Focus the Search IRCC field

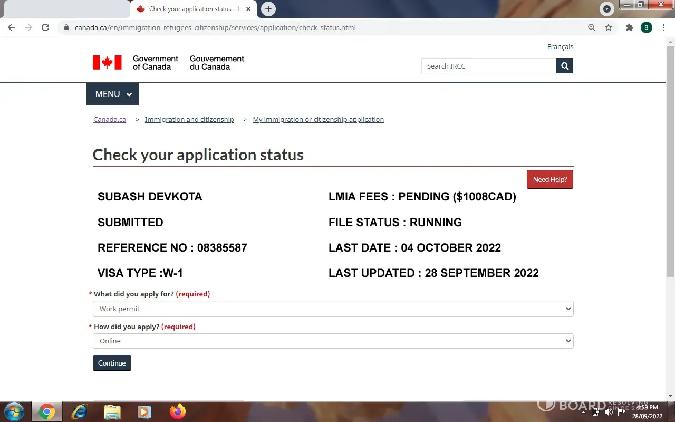coord(489,66)
